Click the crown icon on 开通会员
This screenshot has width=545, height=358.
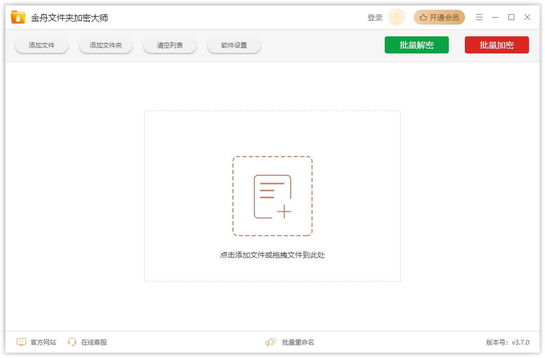click(423, 17)
